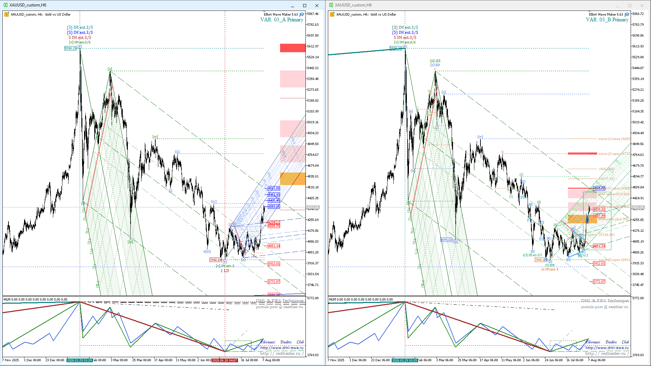Click the graduation cap expert icon in VAR. 03_A chart

[302, 14]
